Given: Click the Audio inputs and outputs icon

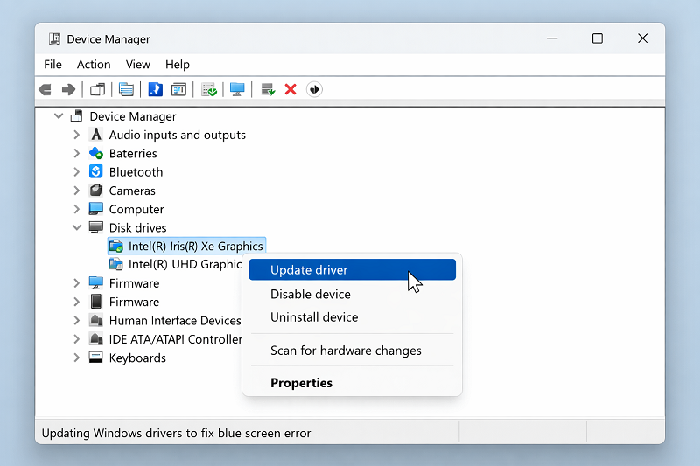Looking at the screenshot, I should pyautogui.click(x=96, y=135).
